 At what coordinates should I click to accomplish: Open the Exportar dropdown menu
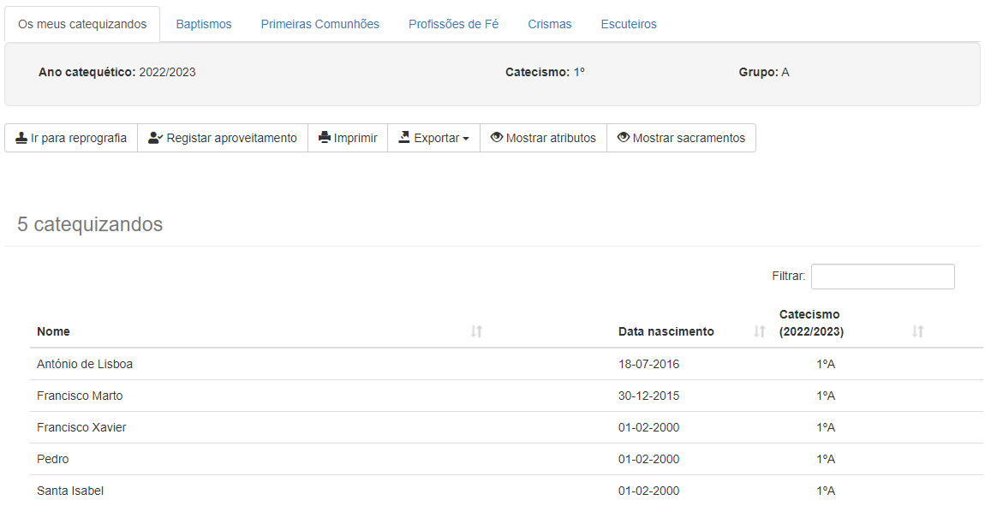click(x=433, y=137)
